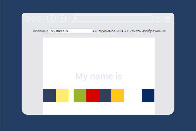The width and height of the screenshot is (196, 131).
Task: Click the browser back arrow button
Action: [51, 19]
